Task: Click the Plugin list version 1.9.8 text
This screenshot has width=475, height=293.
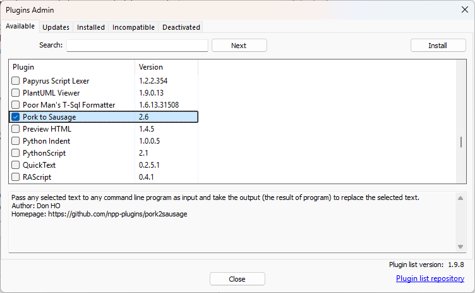Action: (426, 265)
